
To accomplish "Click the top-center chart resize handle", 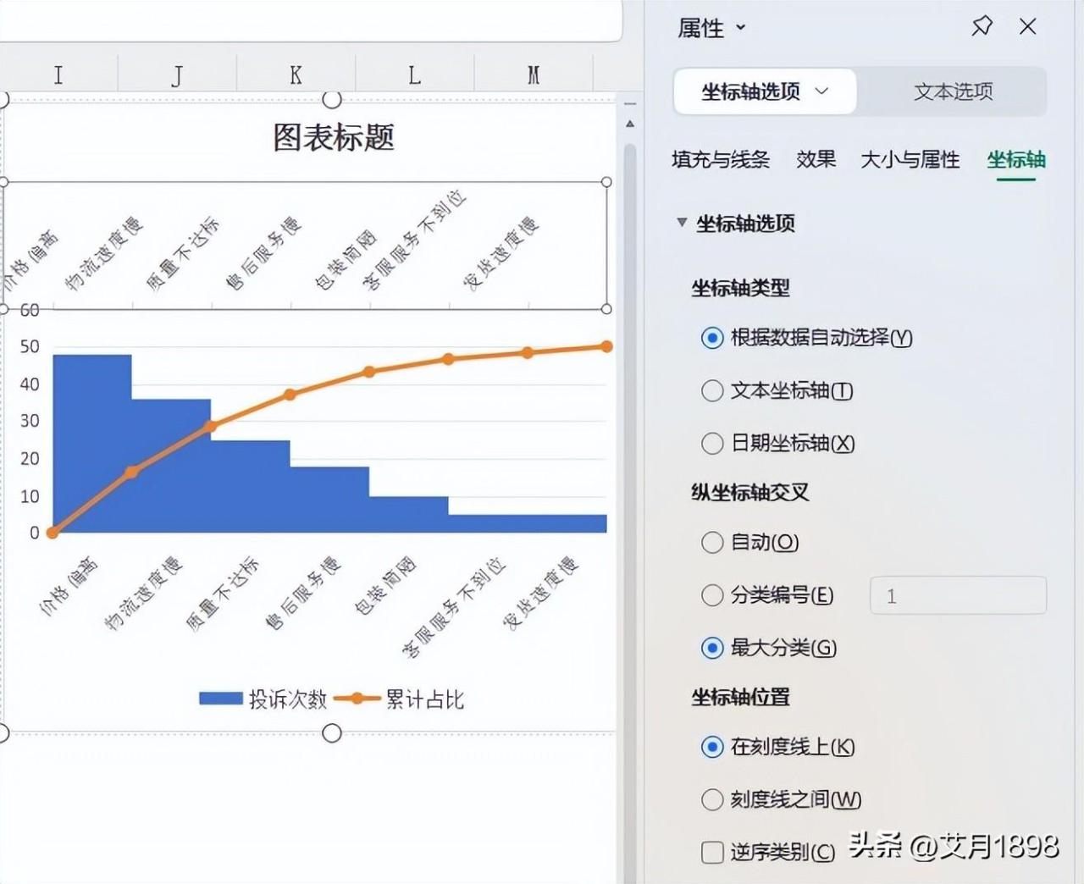I will coord(332,100).
